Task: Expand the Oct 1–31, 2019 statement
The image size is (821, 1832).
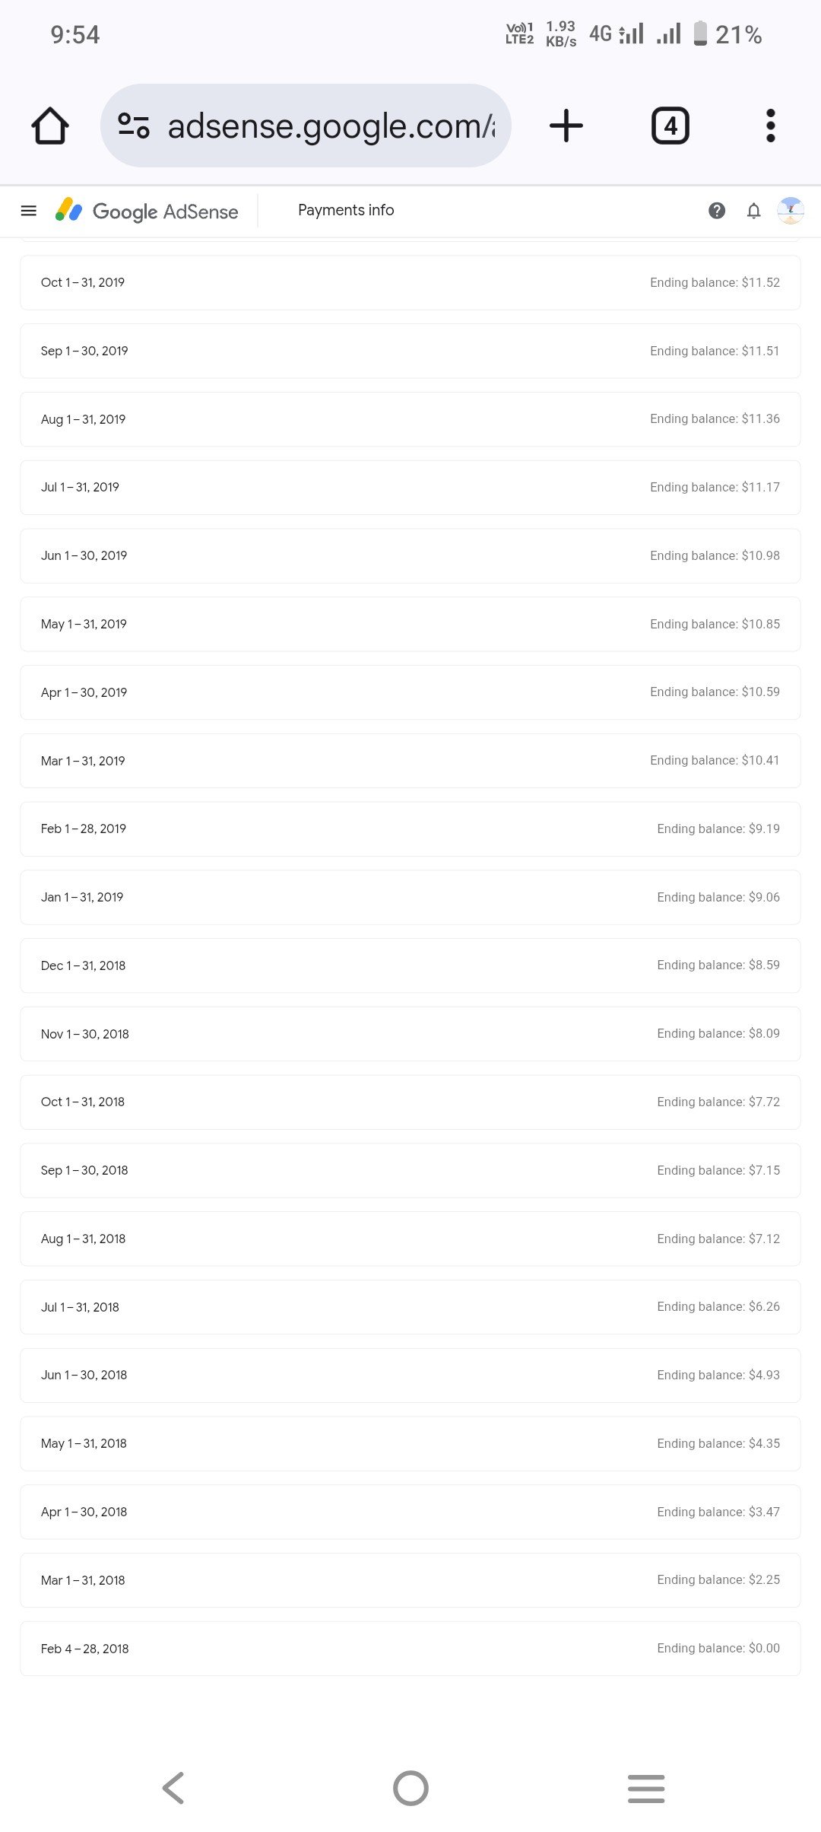Action: click(410, 282)
